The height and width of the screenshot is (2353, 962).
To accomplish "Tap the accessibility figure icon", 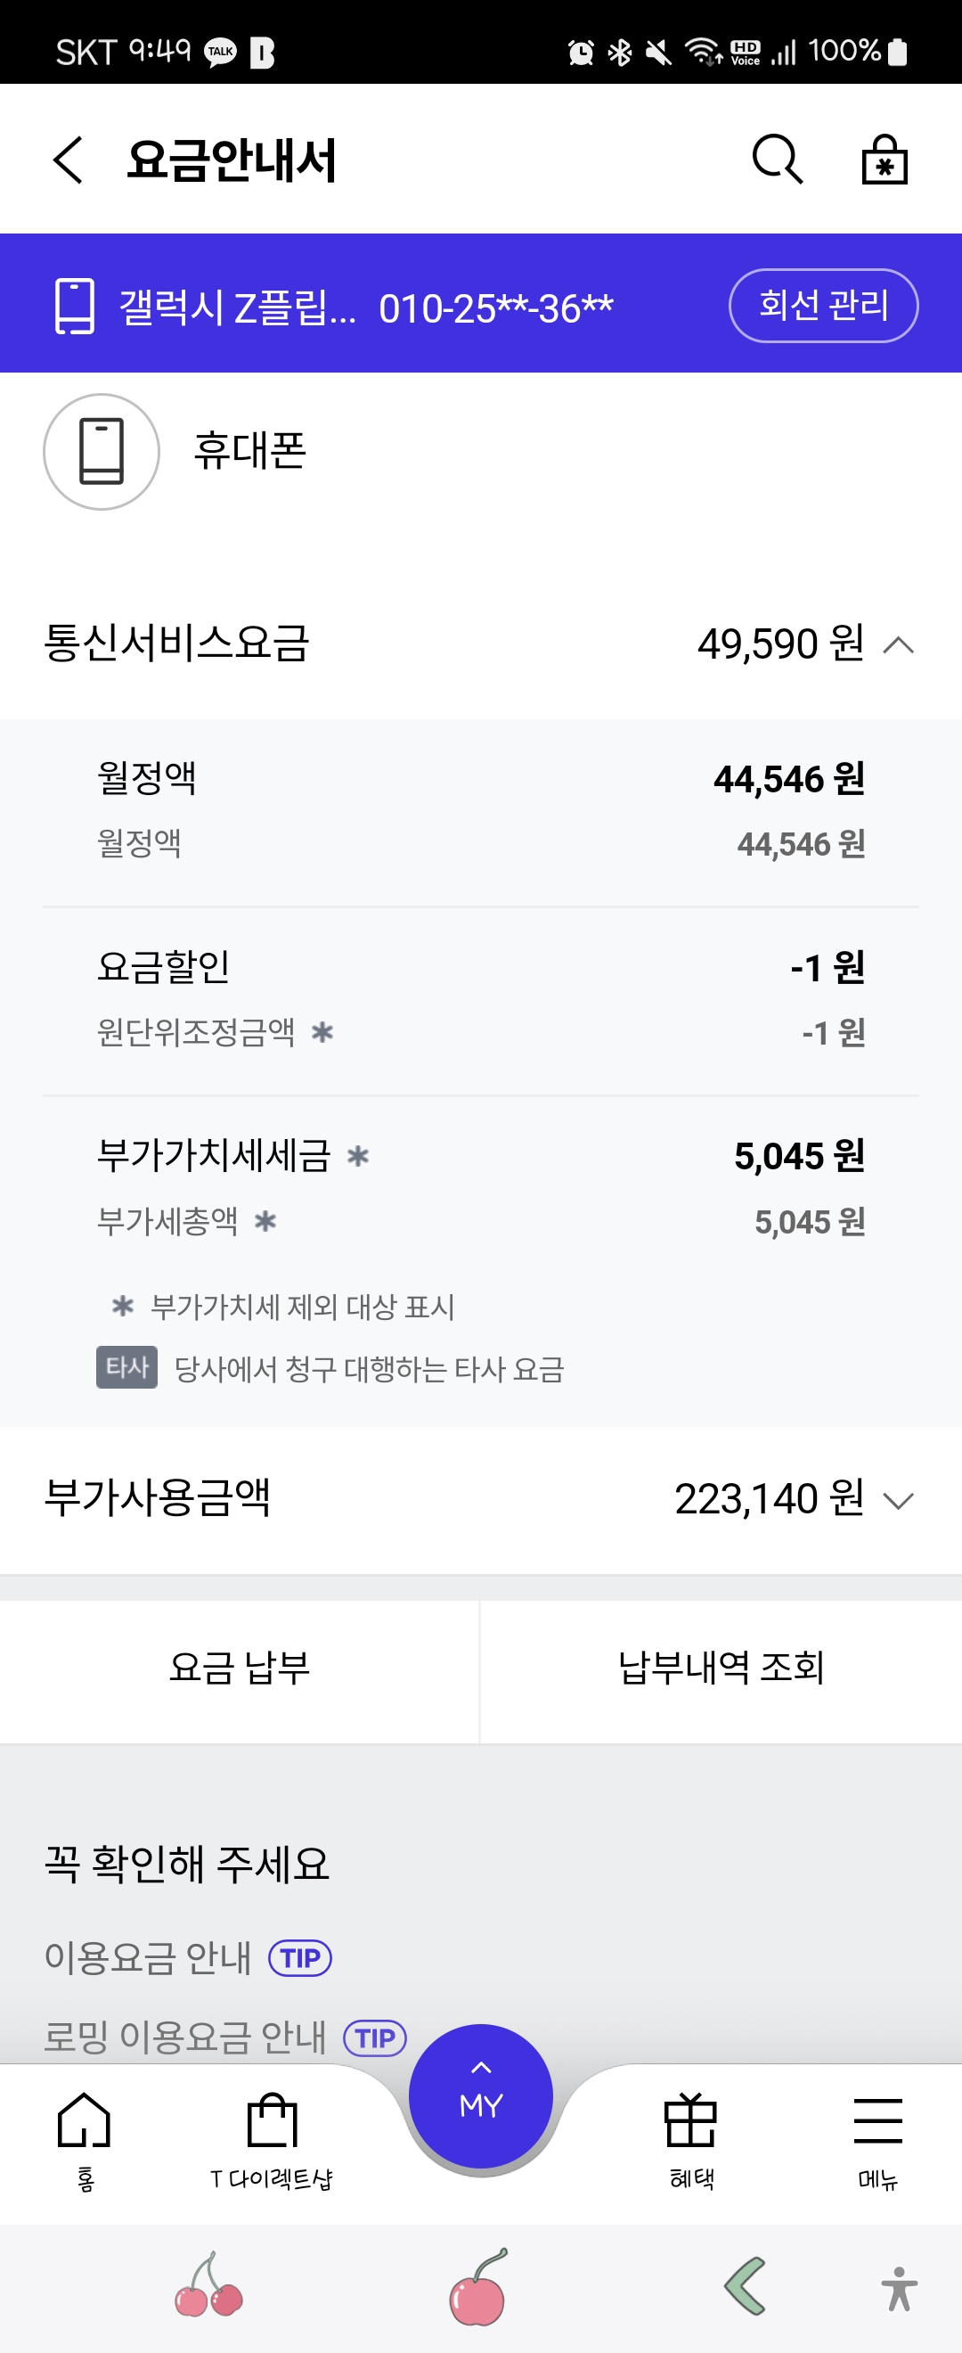I will (x=899, y=2288).
